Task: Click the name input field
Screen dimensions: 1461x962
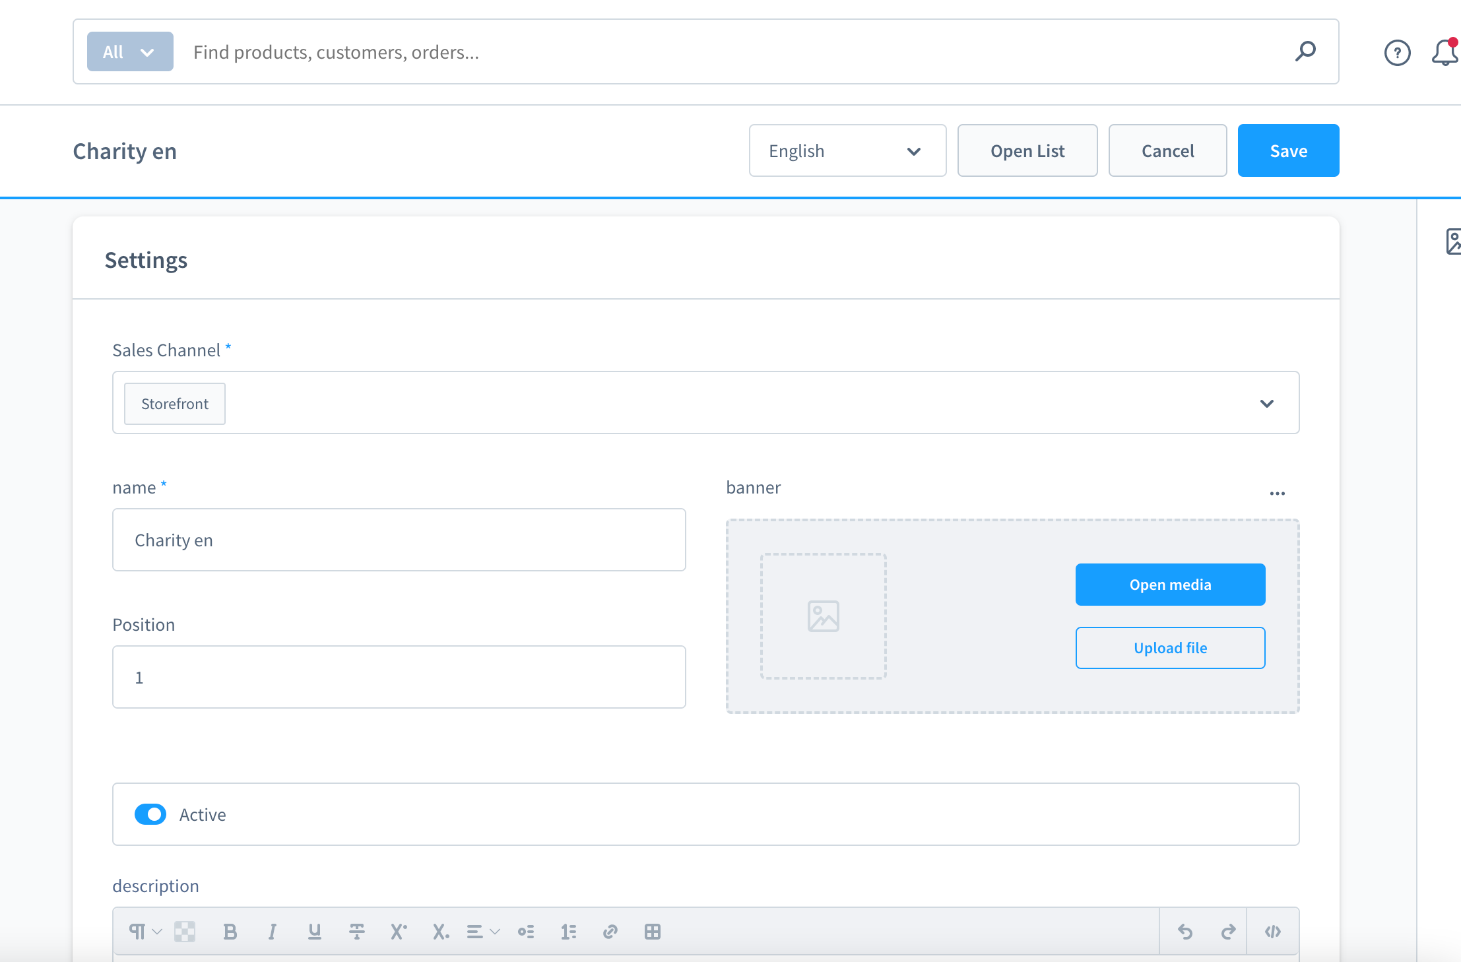Action: click(399, 539)
